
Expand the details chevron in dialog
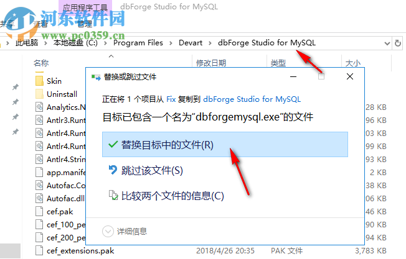pyautogui.click(x=108, y=232)
